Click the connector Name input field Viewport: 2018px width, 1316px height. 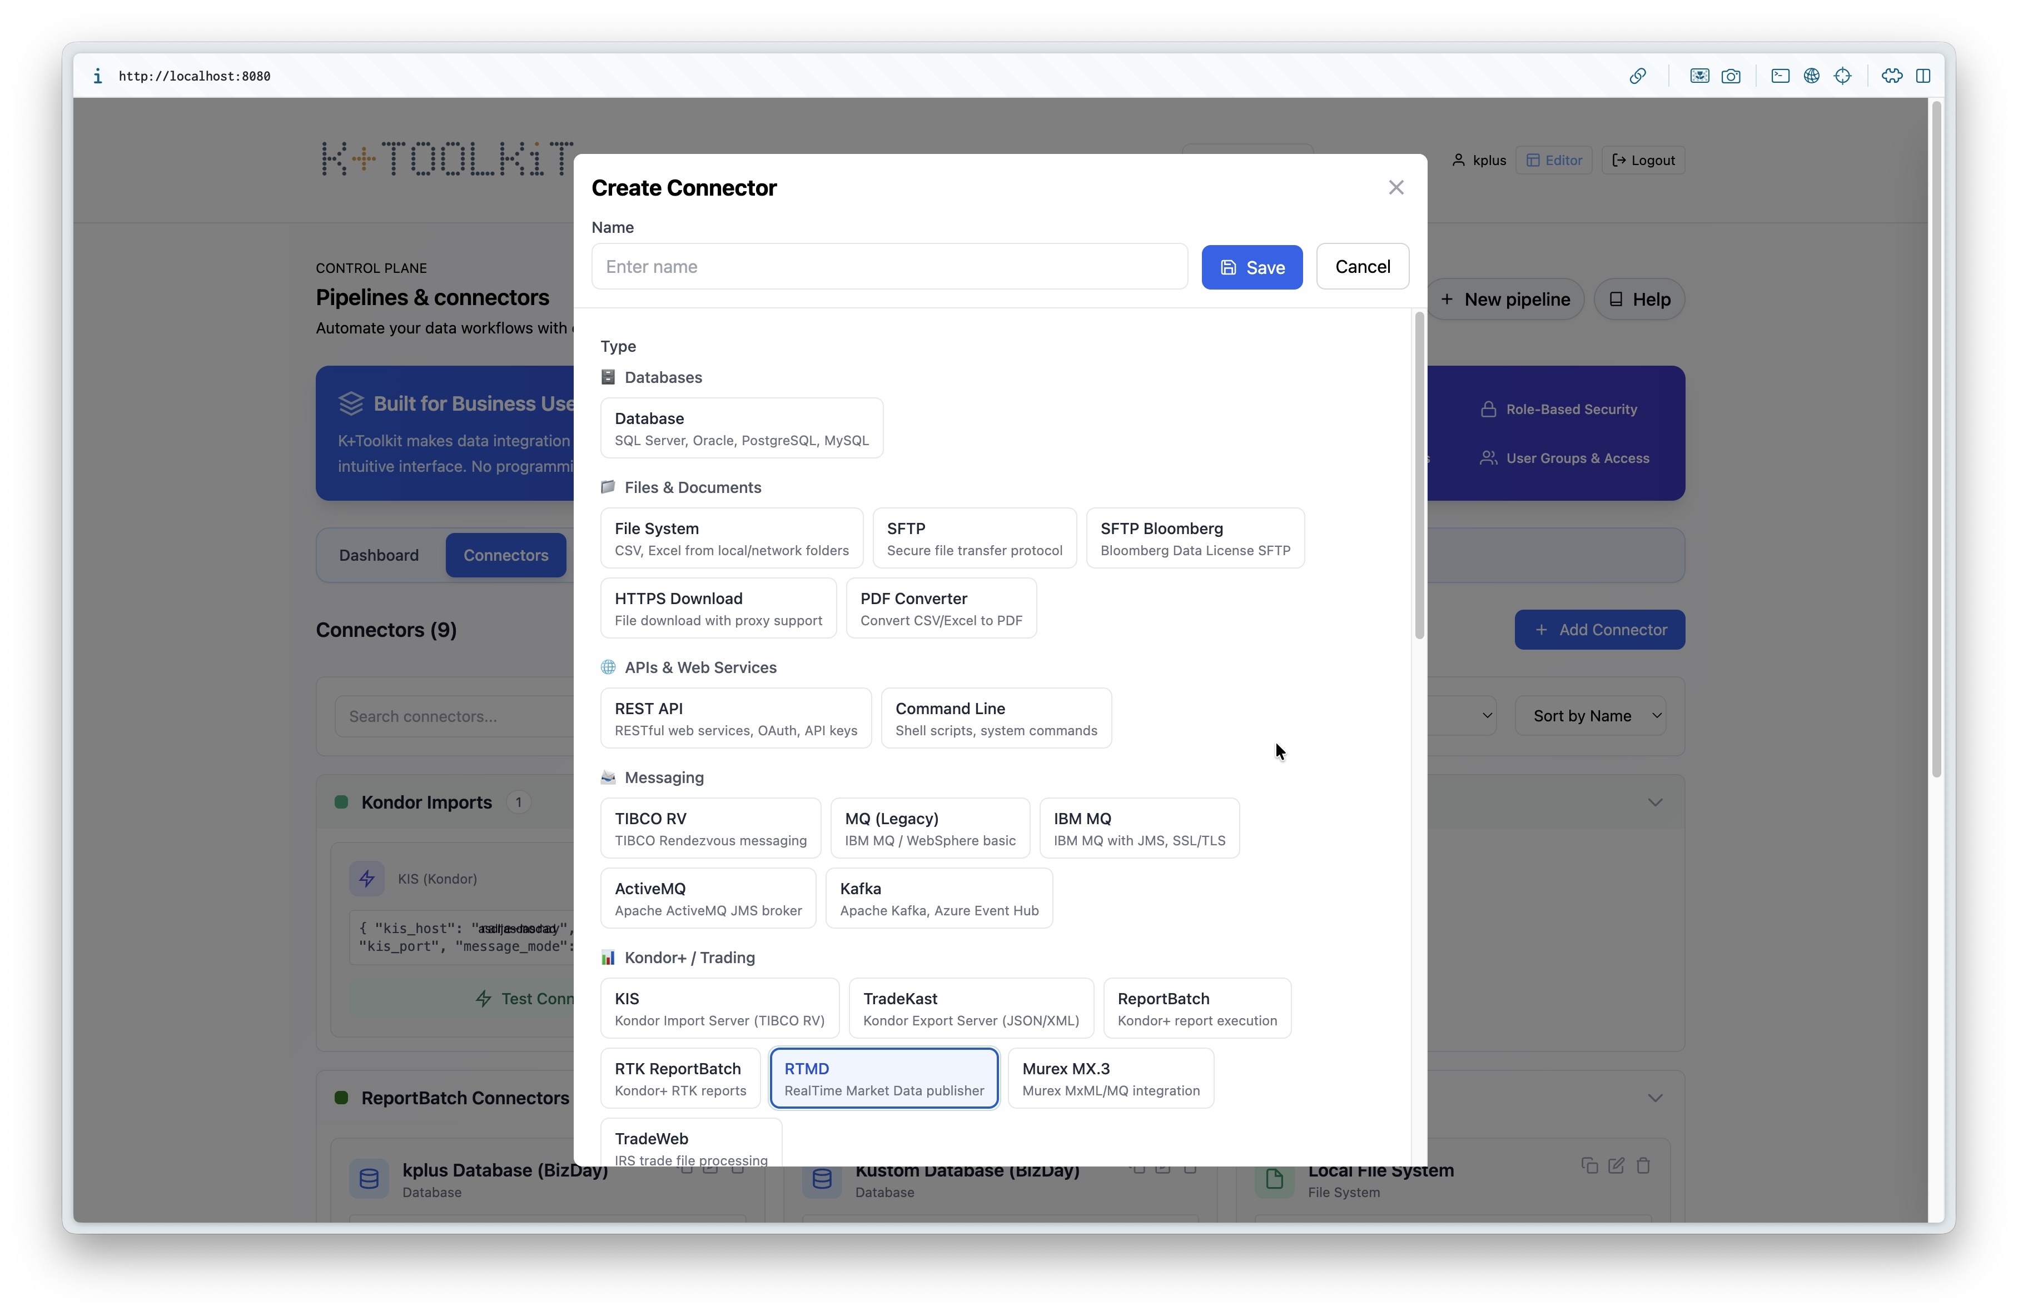pos(888,267)
